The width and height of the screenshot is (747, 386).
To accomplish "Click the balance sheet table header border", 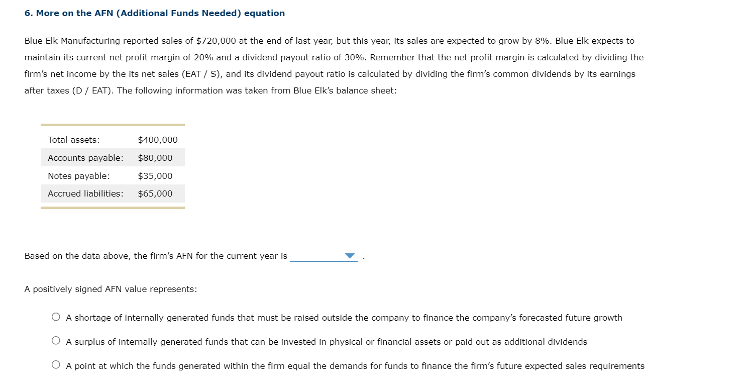I will coord(113,125).
